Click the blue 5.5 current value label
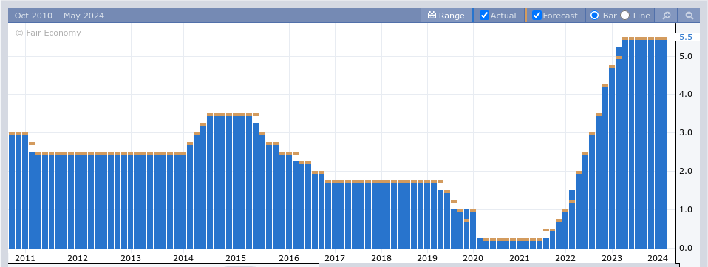708x267 pixels. pyautogui.click(x=686, y=37)
